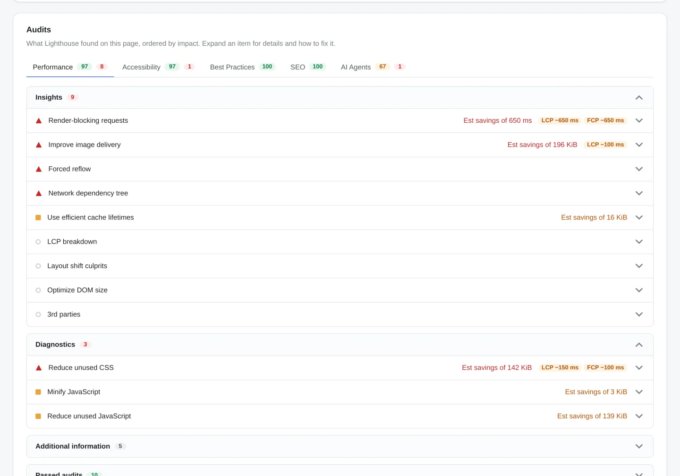
Task: Expand the Reduce unused CSS chevron
Action: pyautogui.click(x=639, y=368)
